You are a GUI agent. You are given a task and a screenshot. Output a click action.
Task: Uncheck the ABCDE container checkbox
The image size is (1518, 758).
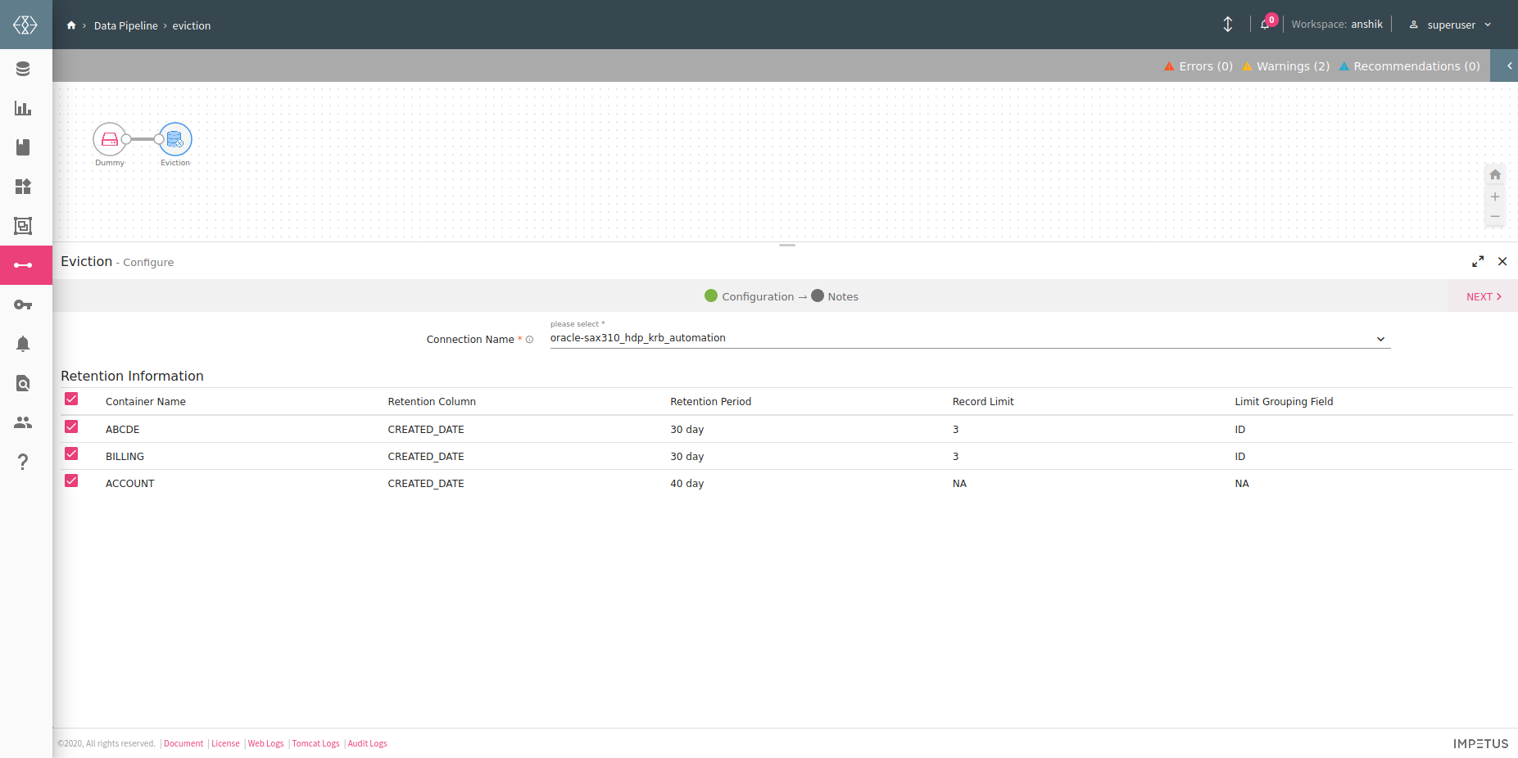click(71, 427)
